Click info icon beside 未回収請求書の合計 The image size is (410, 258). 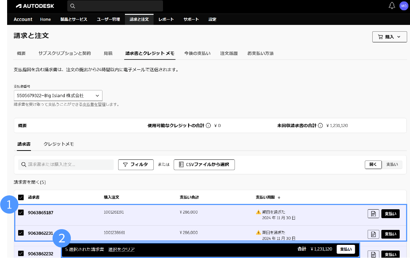[320, 126]
